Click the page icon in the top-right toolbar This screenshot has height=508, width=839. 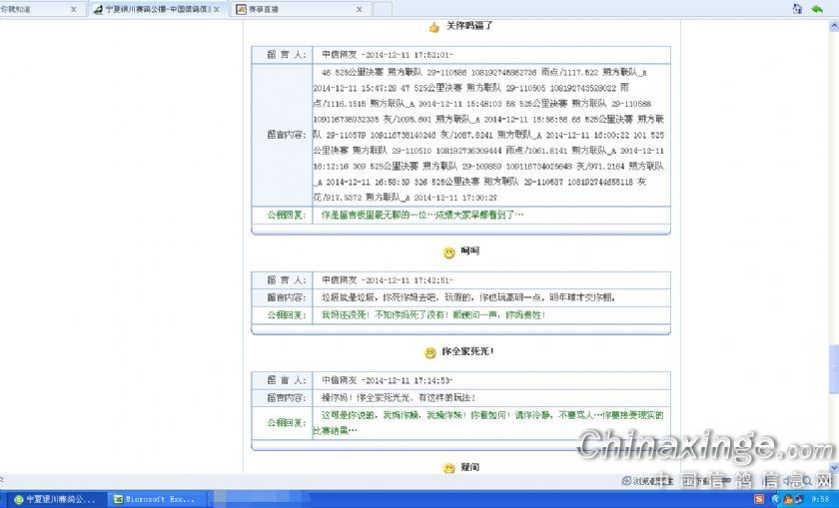[797, 8]
